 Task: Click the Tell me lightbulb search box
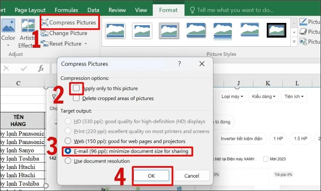[232, 10]
